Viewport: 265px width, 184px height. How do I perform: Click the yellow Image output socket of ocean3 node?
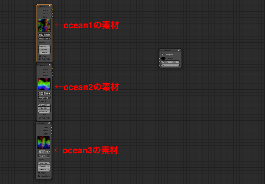51,127
